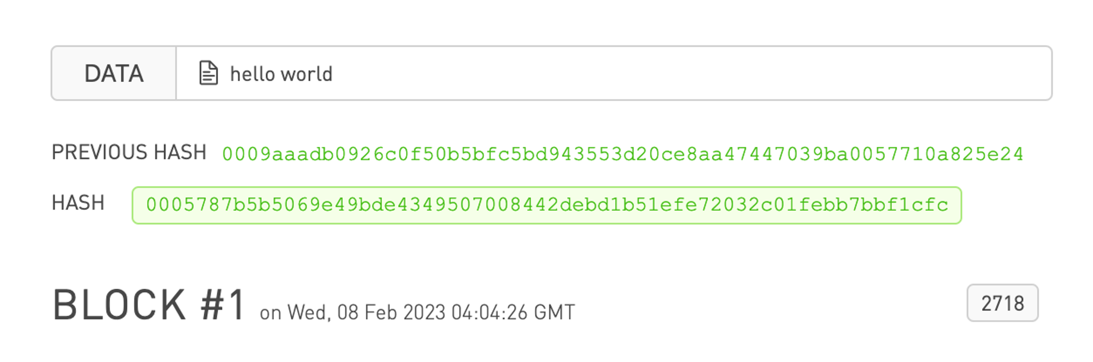This screenshot has width=1093, height=362.
Task: Focus the hello world data input field
Action: [x=614, y=73]
